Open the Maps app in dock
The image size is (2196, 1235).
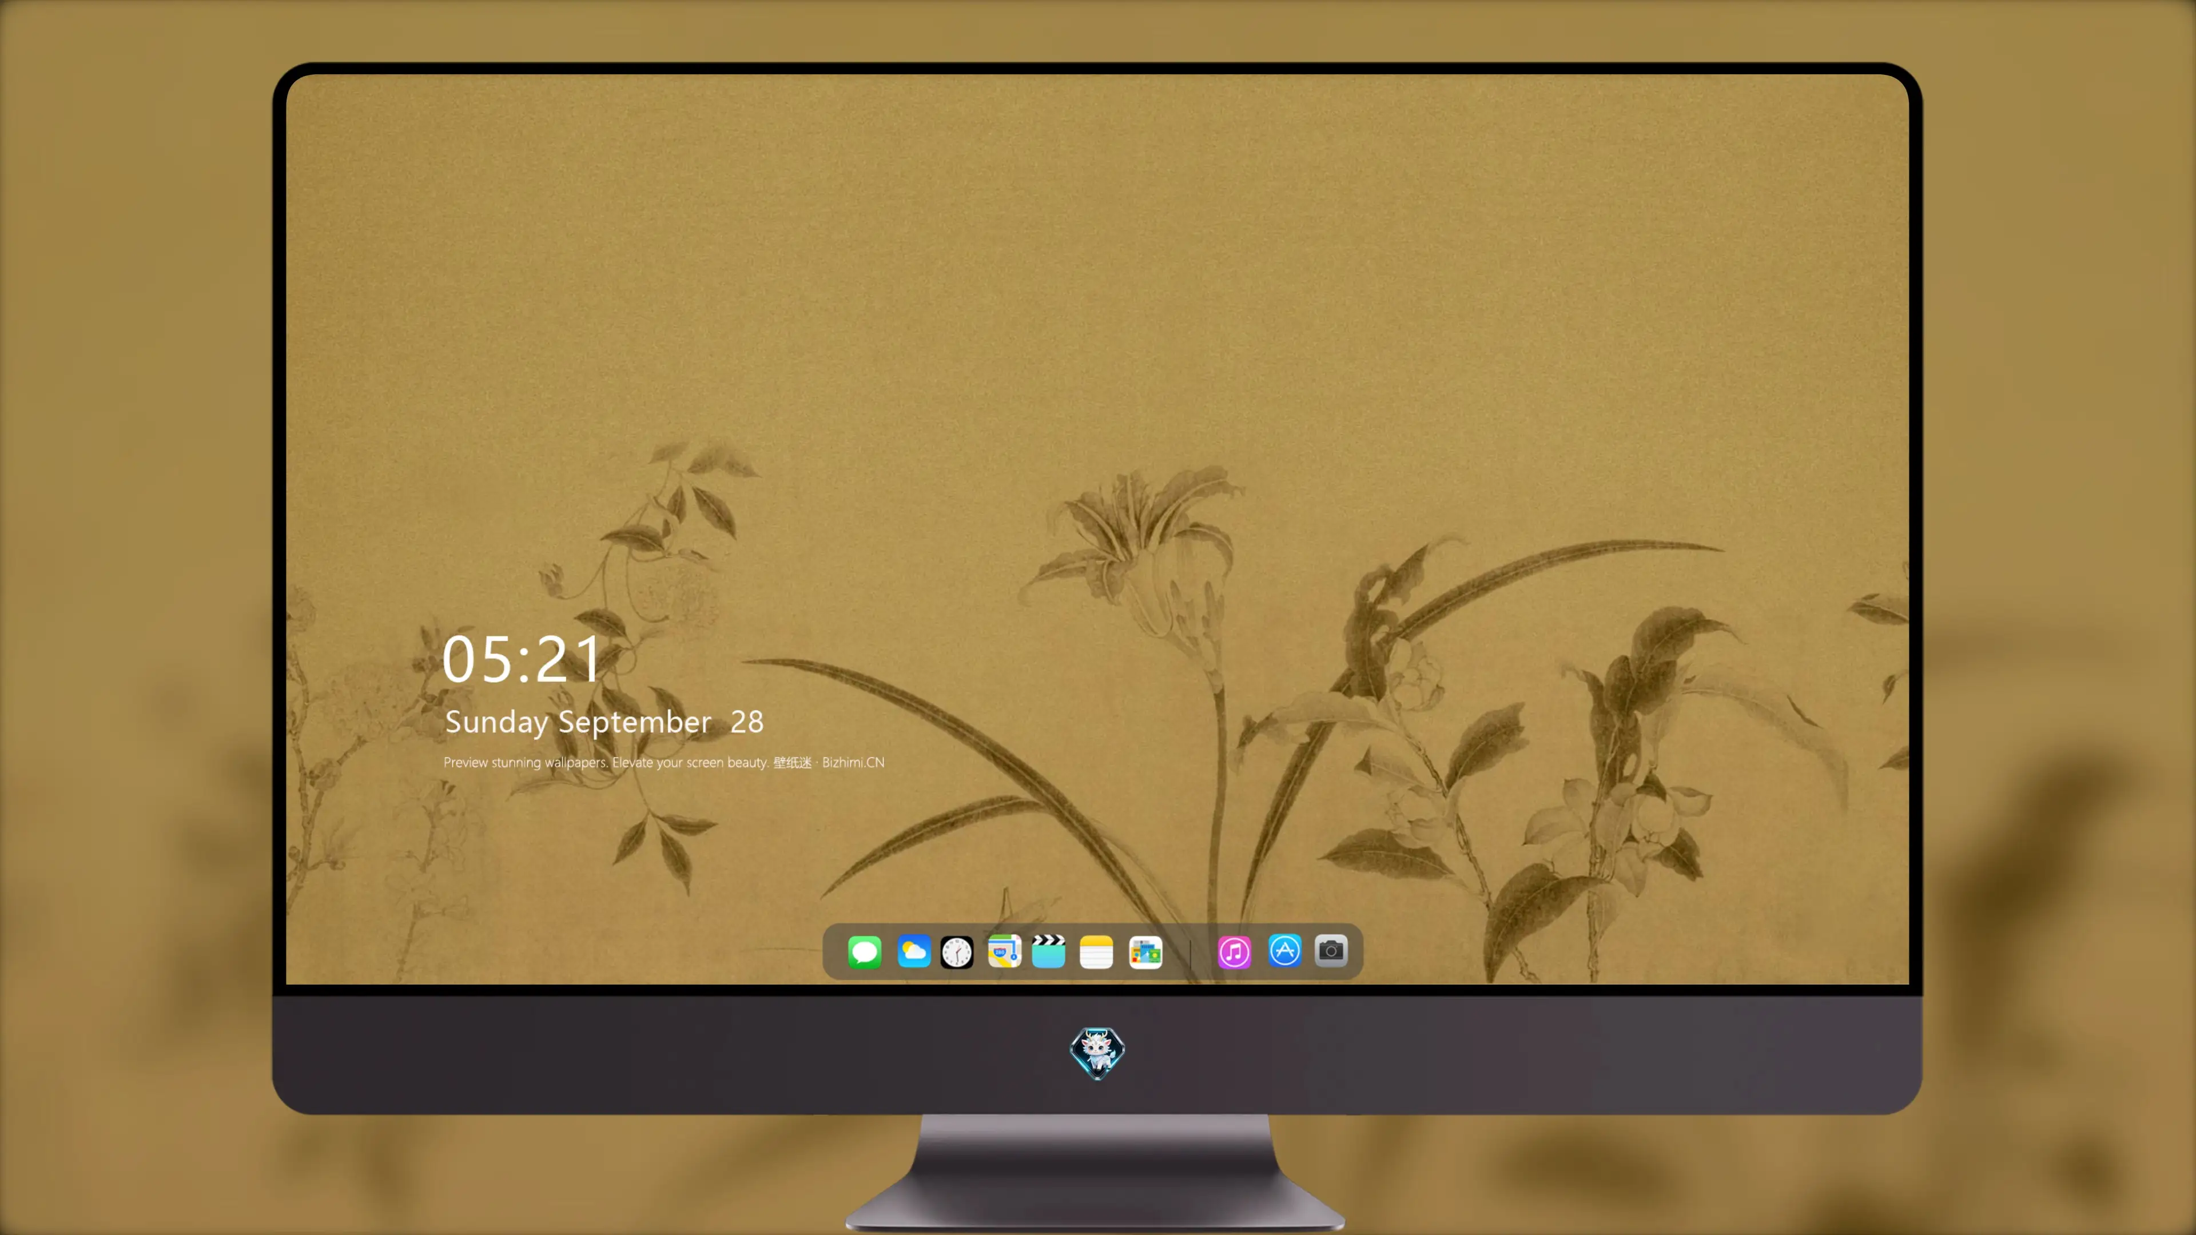coord(1004,951)
